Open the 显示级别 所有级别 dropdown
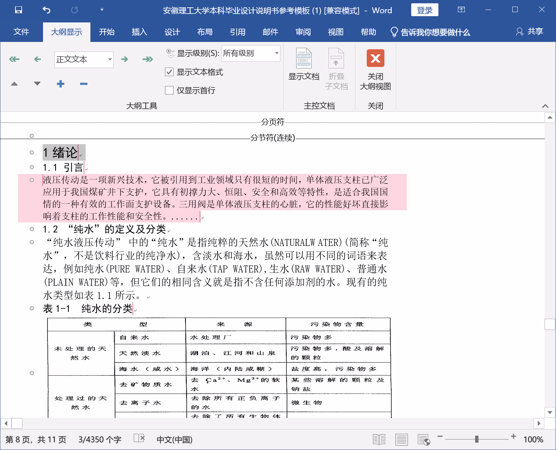The height and width of the screenshot is (450, 556). click(276, 53)
